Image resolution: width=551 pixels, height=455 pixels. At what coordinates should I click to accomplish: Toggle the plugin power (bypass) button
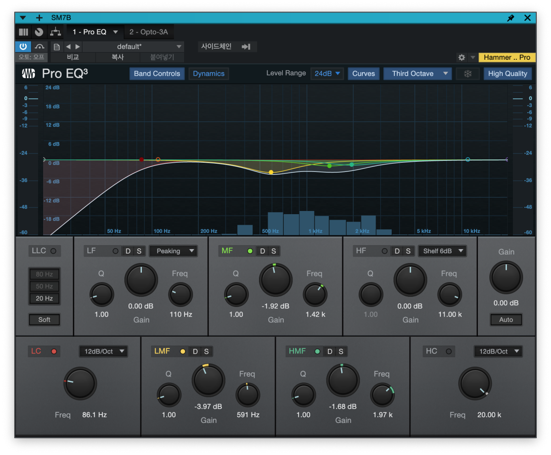coord(23,46)
